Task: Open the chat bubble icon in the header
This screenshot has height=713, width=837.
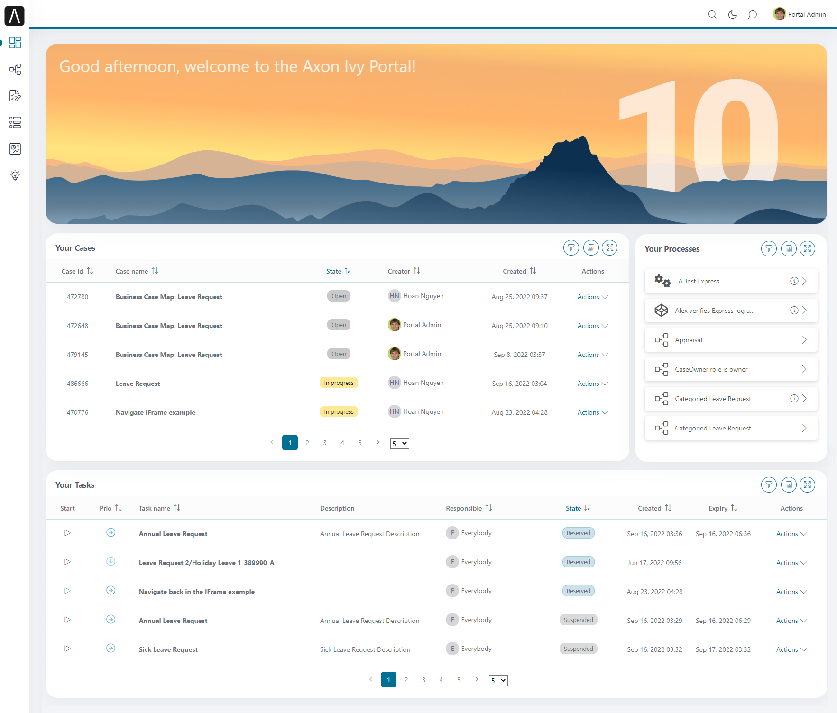Action: (x=752, y=15)
